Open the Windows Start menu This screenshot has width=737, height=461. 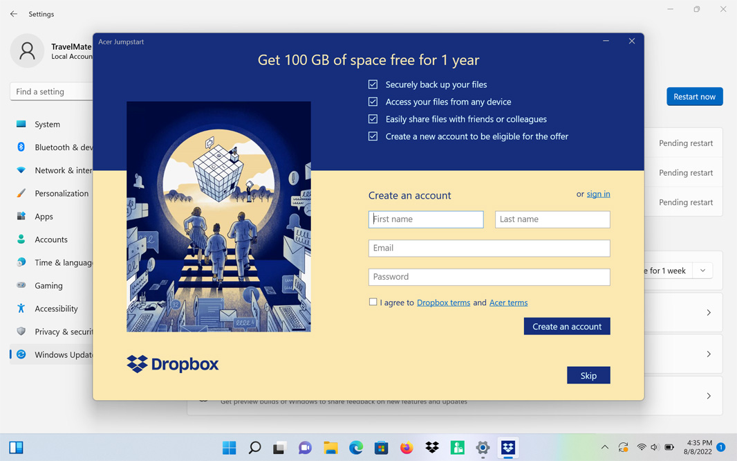pyautogui.click(x=229, y=447)
